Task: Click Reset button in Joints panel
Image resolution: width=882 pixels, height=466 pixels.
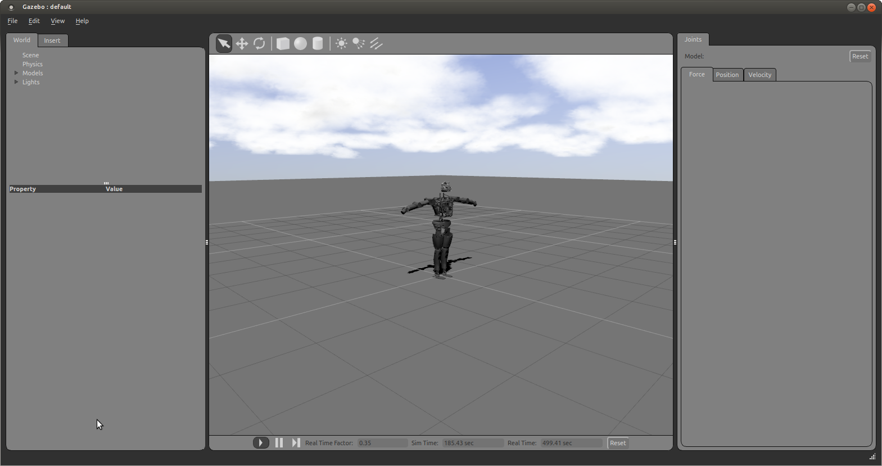Action: point(860,56)
